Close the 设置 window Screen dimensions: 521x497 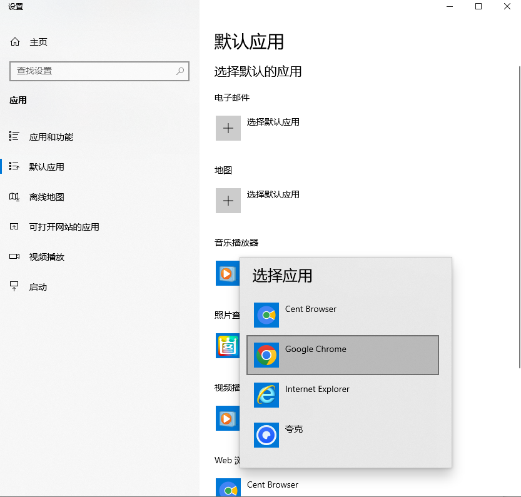[507, 6]
